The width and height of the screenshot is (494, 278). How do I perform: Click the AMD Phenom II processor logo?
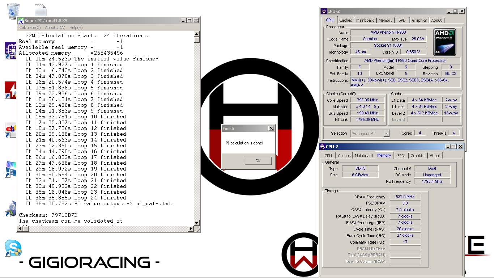[444, 42]
